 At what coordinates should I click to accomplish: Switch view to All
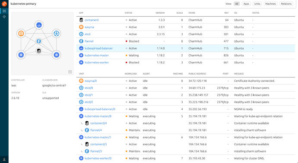(237, 4)
